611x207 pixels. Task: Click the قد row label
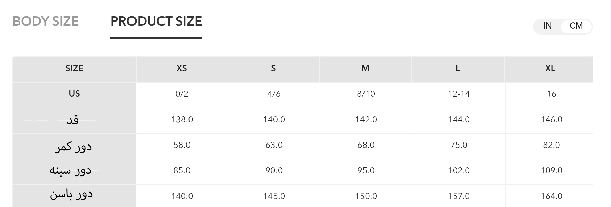73,120
